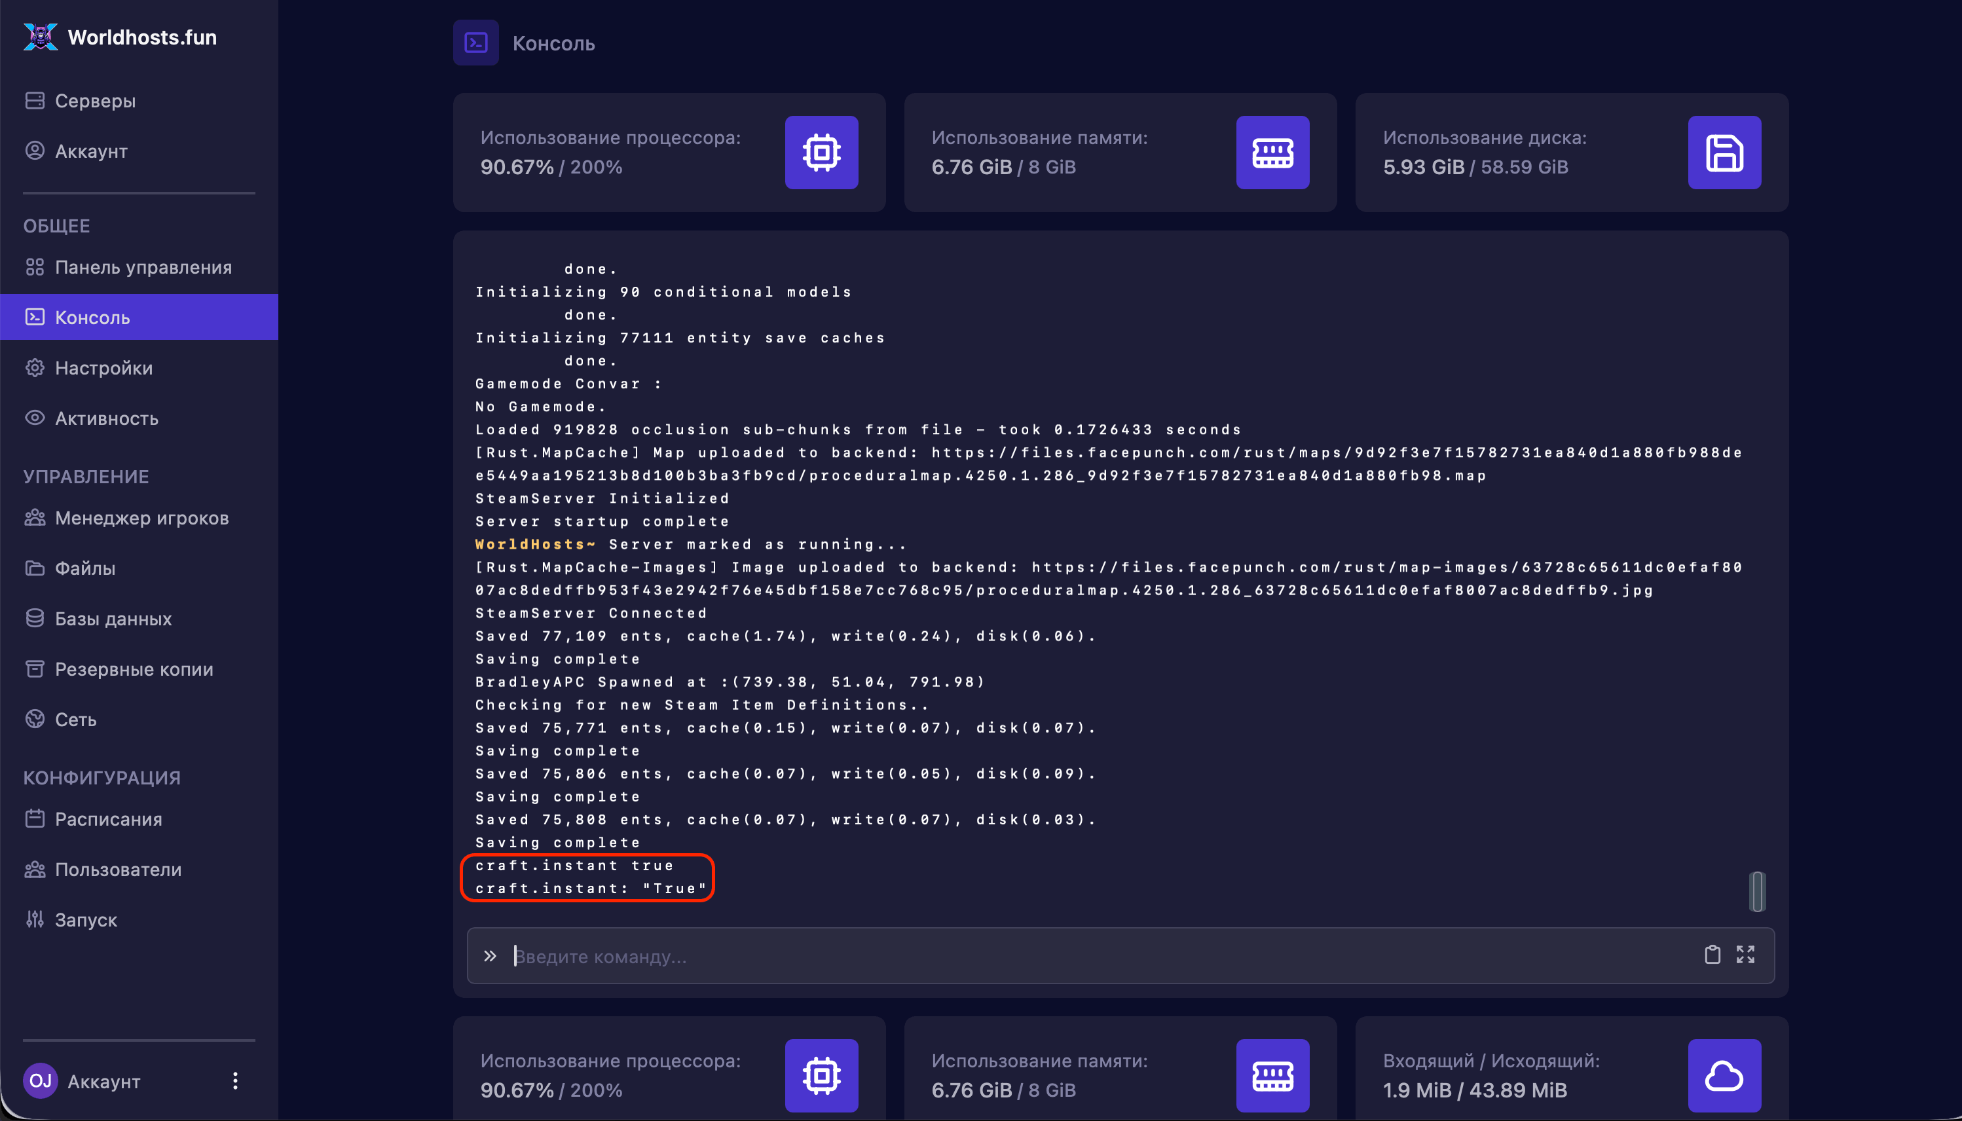Click the "SteamServer Initialized" log line
This screenshot has width=1962, height=1121.
[602, 499]
